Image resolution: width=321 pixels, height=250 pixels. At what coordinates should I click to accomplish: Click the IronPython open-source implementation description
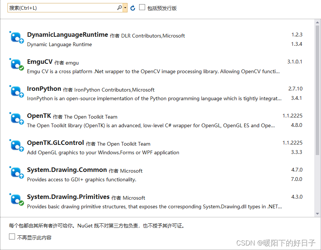(x=154, y=99)
